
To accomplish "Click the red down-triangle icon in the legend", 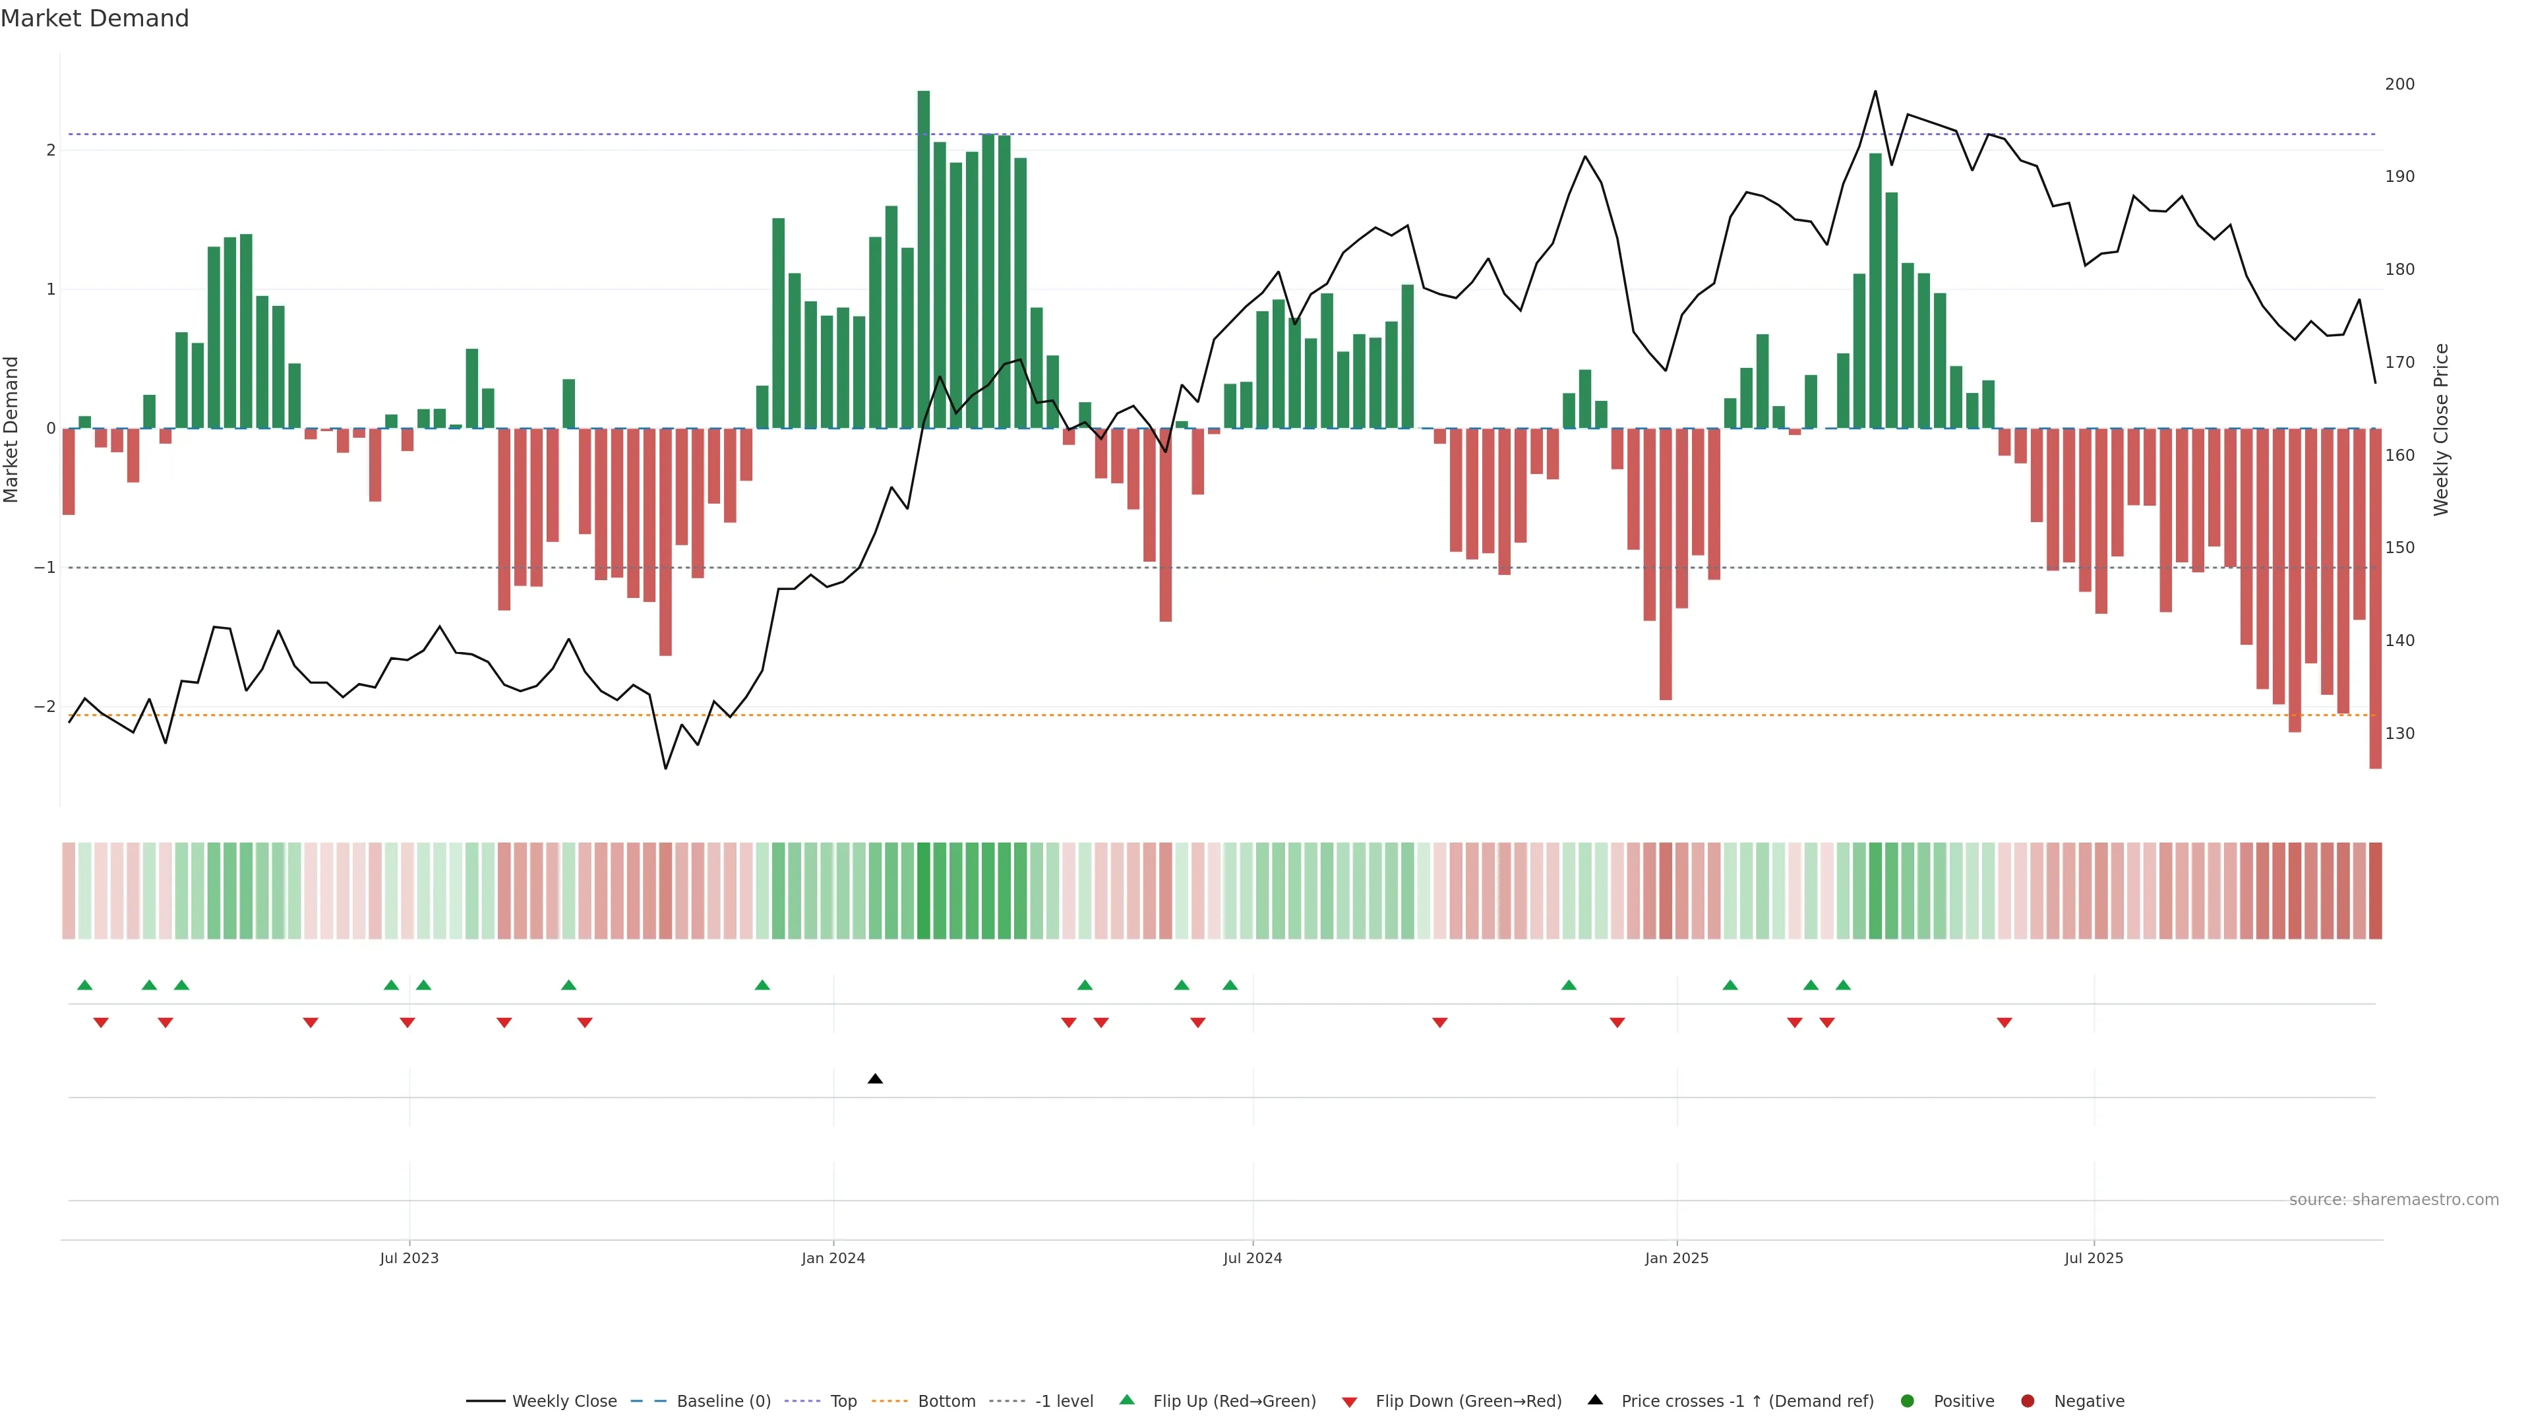I will click(x=1350, y=1402).
